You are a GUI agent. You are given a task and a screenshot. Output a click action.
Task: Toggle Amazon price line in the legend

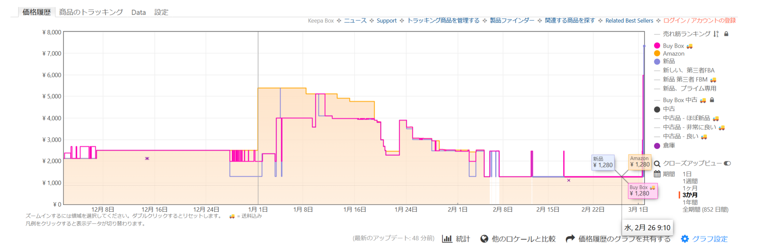tap(673, 54)
